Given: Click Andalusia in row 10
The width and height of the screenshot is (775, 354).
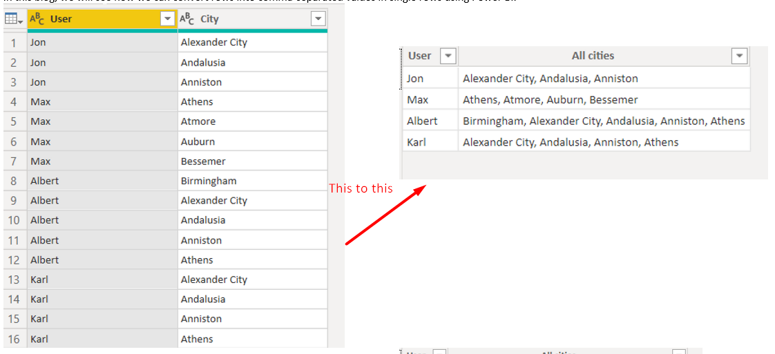Looking at the screenshot, I should (x=253, y=220).
